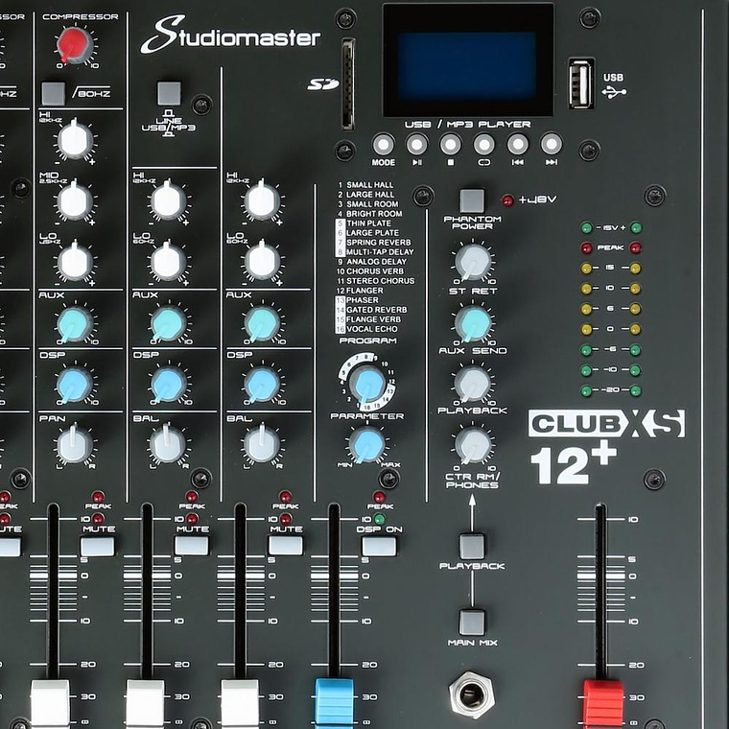Turn the red COMPRESSOR knob

[75, 46]
